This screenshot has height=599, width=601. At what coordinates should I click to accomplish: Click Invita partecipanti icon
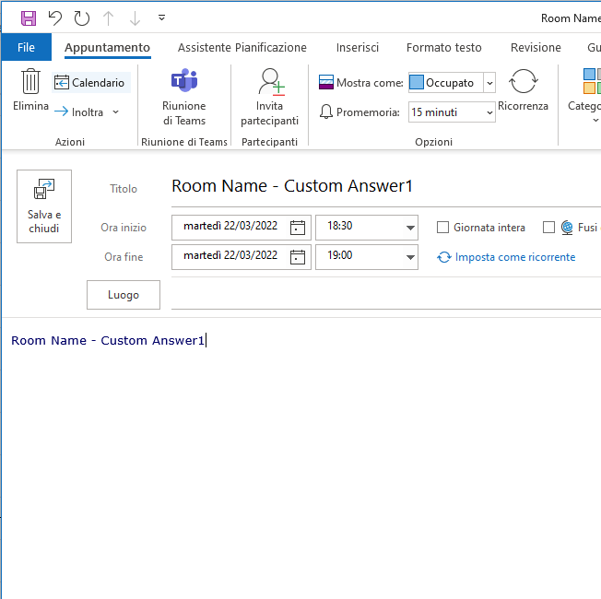(x=269, y=98)
